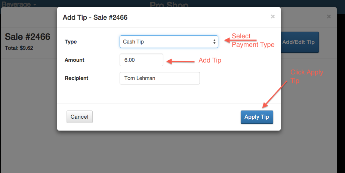This screenshot has width=345, height=173.
Task: Click the Amount field showing 6.00
Action: (142, 60)
